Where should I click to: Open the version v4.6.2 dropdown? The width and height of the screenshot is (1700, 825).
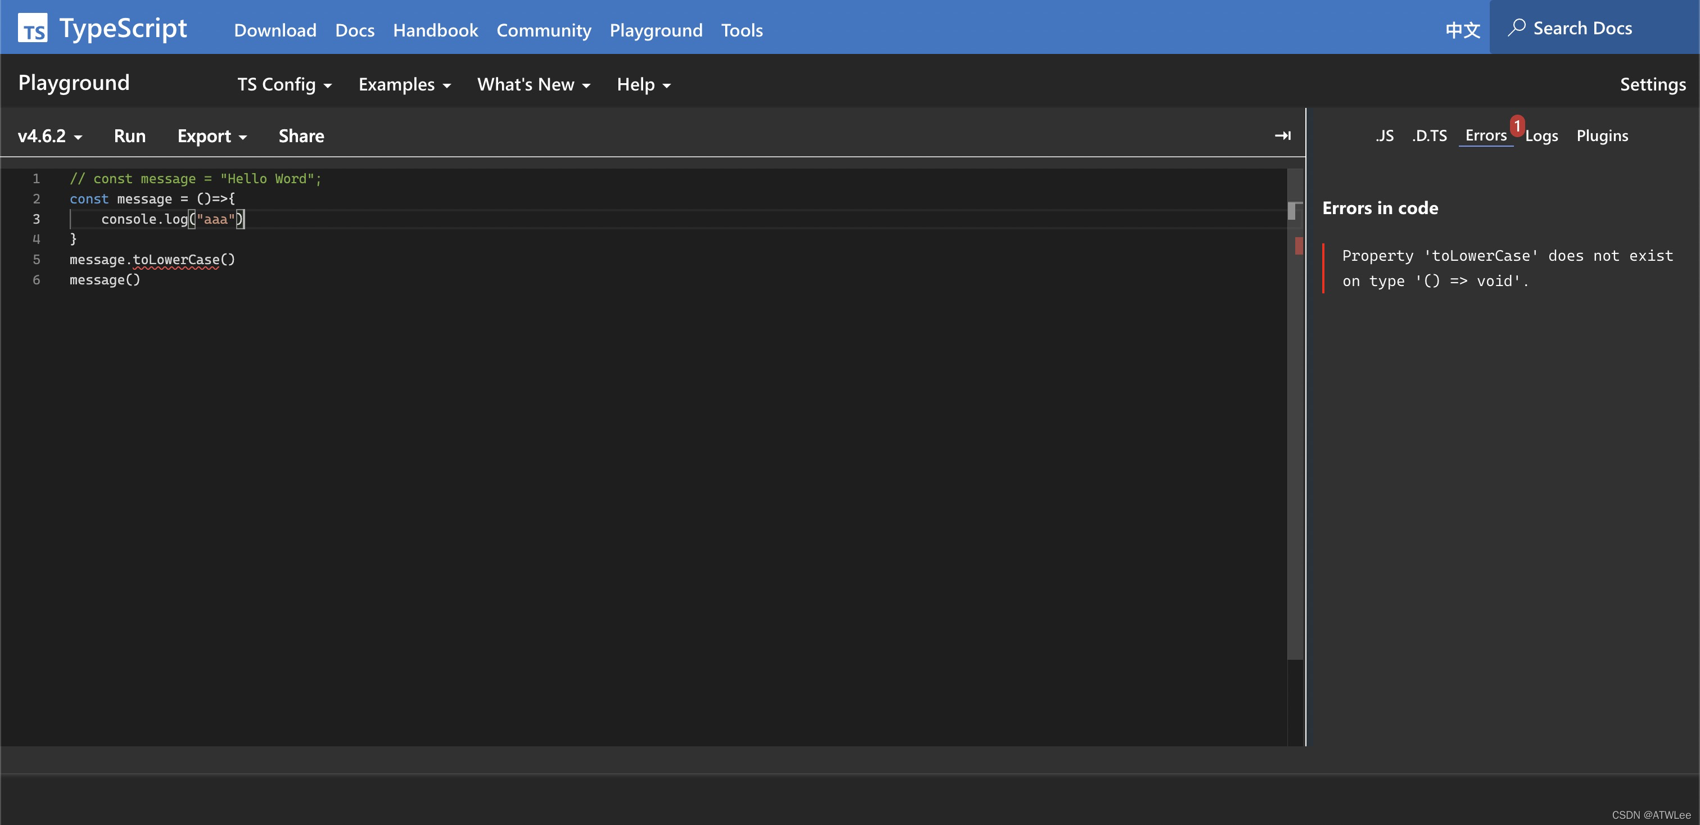(x=50, y=136)
